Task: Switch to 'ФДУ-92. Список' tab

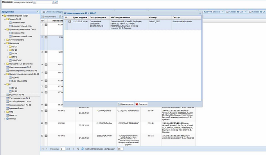Action: (x=212, y=12)
